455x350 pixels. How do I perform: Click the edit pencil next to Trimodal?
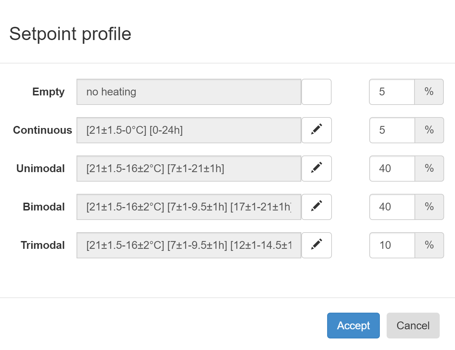coord(316,245)
